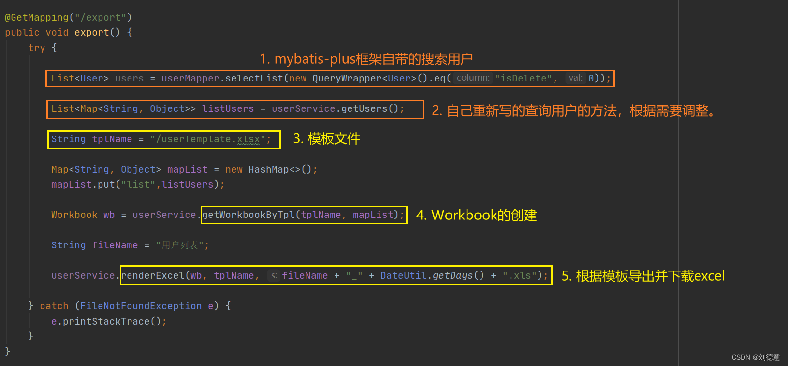The image size is (788, 366).
Task: Click the wb variable in Workbook declaration
Action: click(x=109, y=215)
